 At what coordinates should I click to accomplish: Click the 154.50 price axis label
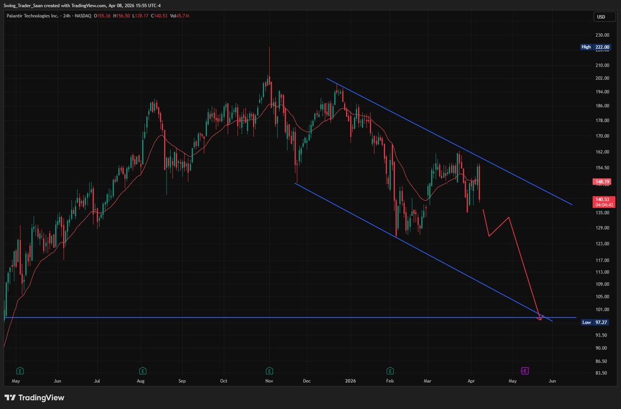601,168
